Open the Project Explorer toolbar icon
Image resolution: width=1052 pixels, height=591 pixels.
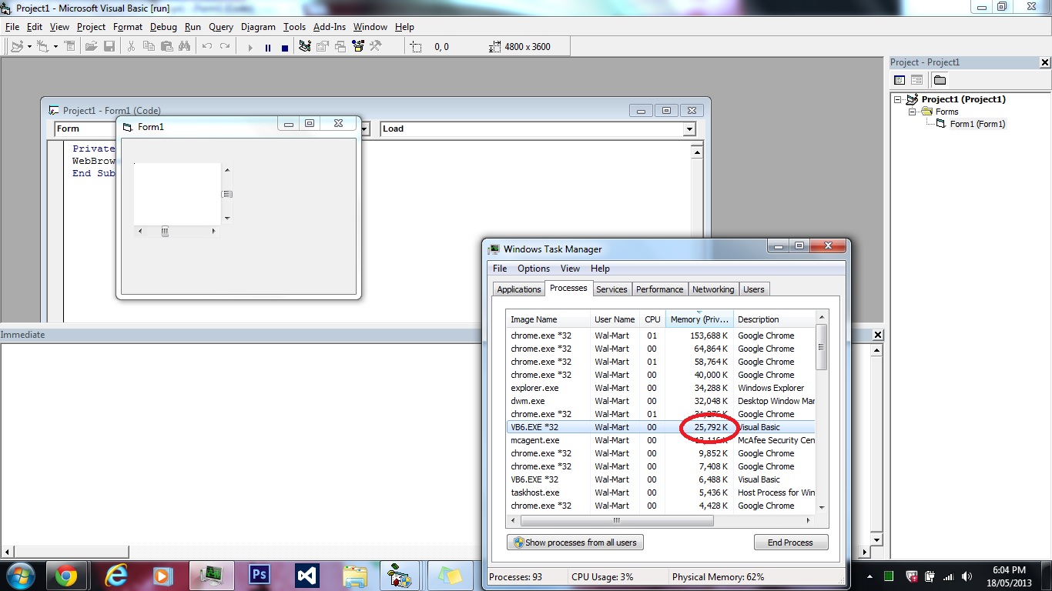305,47
